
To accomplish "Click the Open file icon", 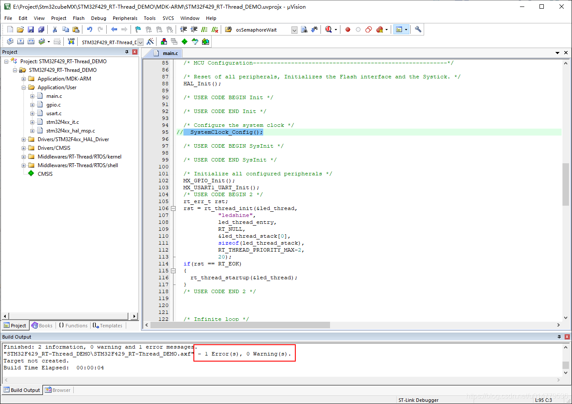I will tap(20, 29).
